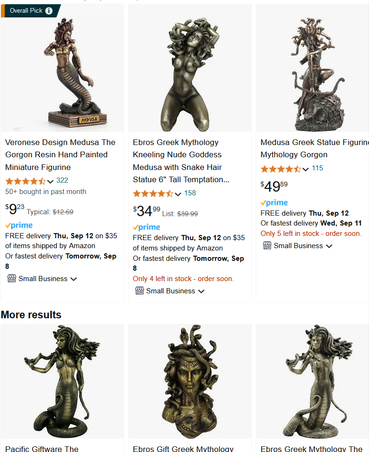
Task: Click the Small Business storefront icon under $49.89 statue
Action: tap(267, 246)
